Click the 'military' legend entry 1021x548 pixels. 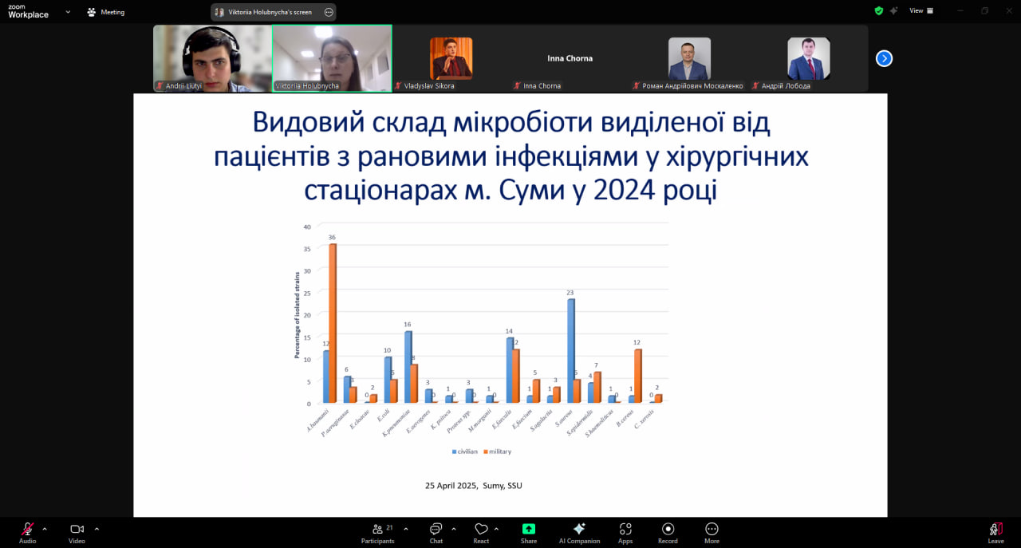497,451
